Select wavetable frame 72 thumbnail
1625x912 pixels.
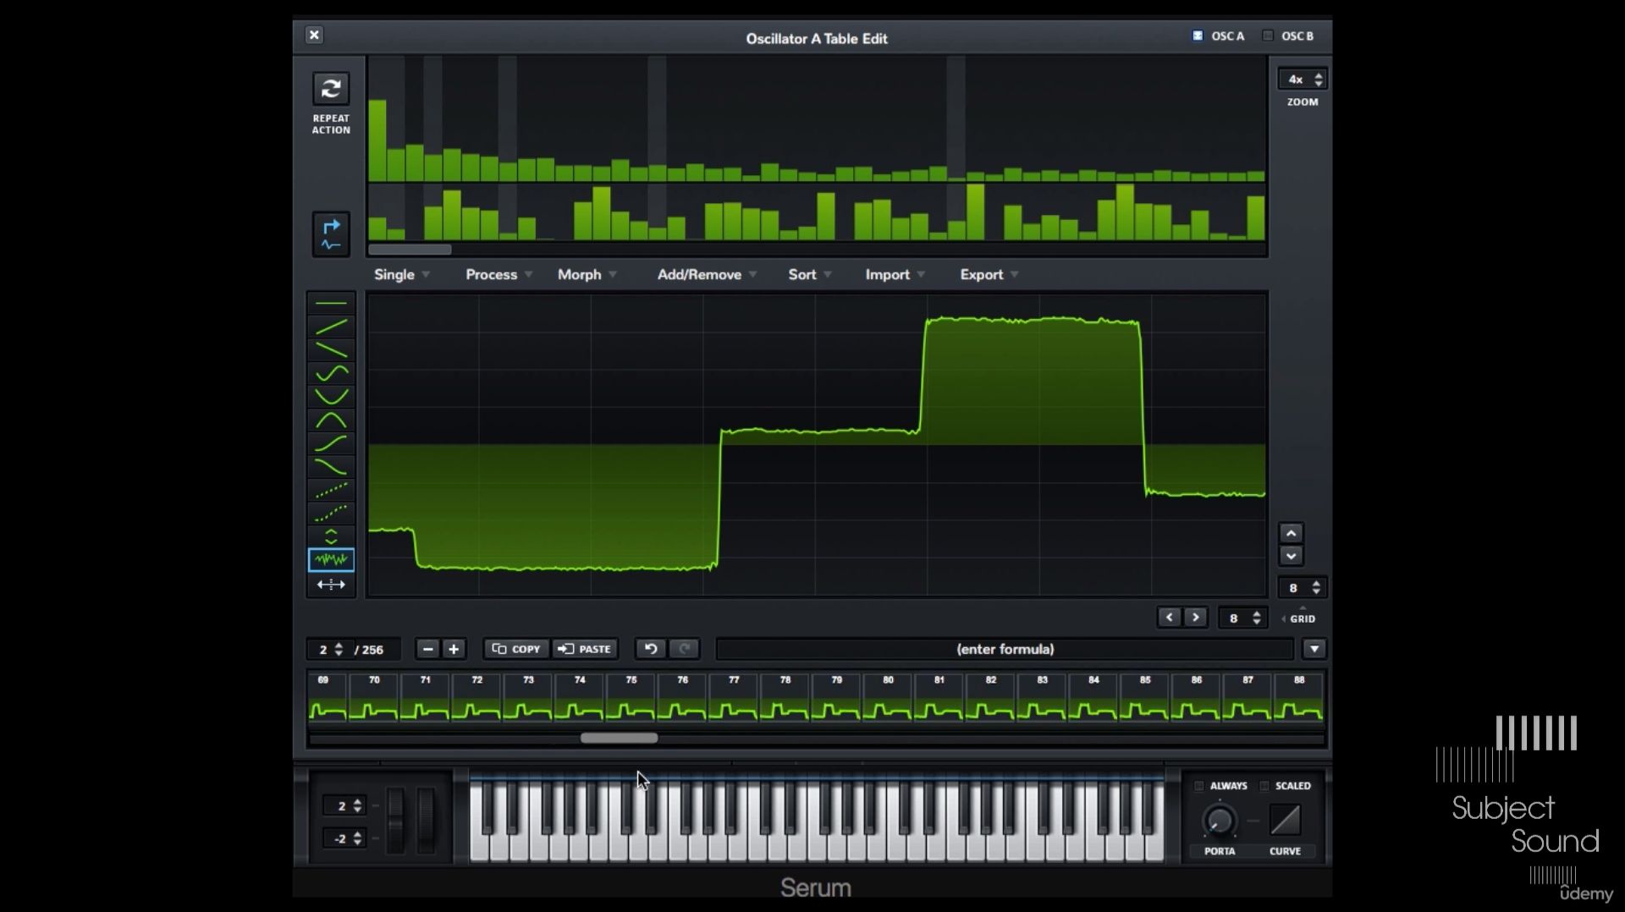(x=476, y=698)
